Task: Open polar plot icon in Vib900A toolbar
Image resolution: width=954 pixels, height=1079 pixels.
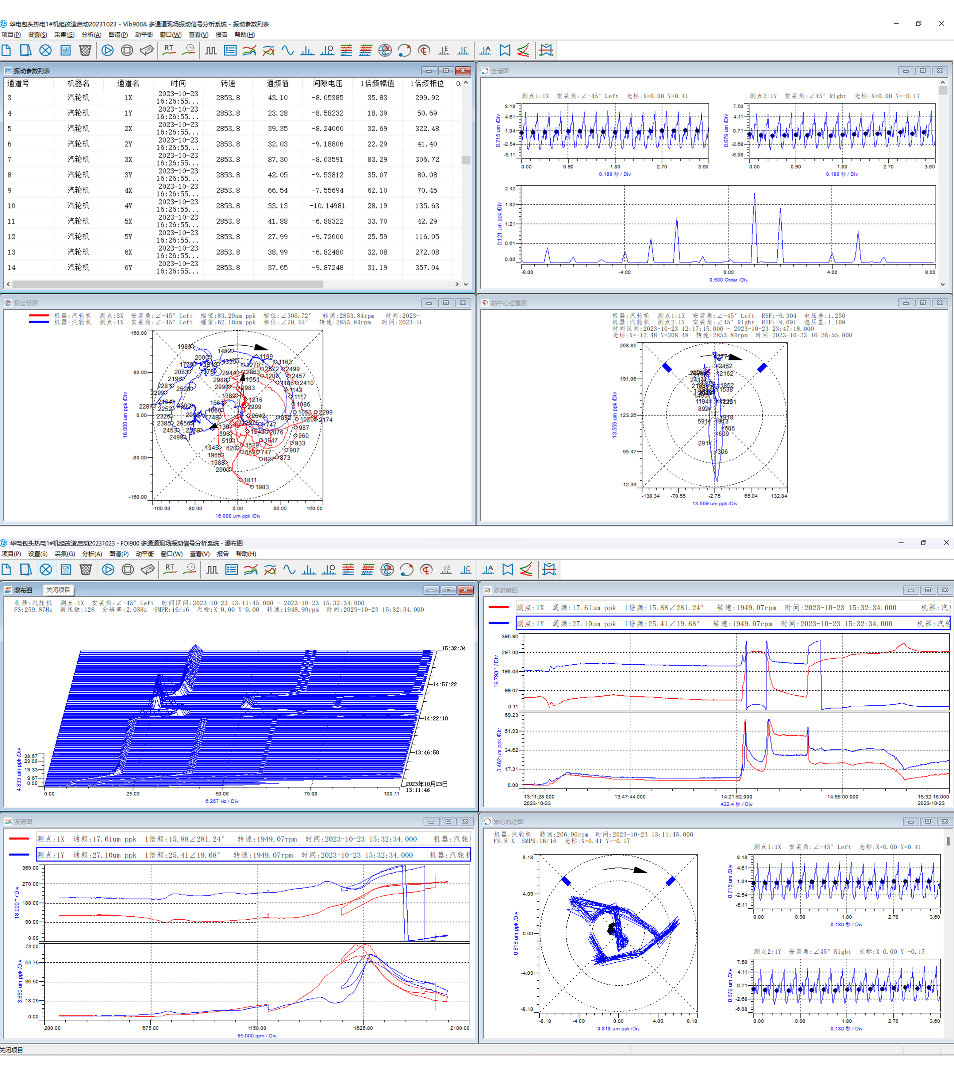Action: (385, 51)
